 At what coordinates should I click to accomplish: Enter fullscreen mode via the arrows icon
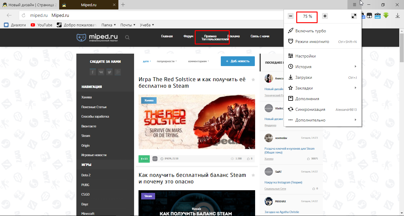point(354,16)
